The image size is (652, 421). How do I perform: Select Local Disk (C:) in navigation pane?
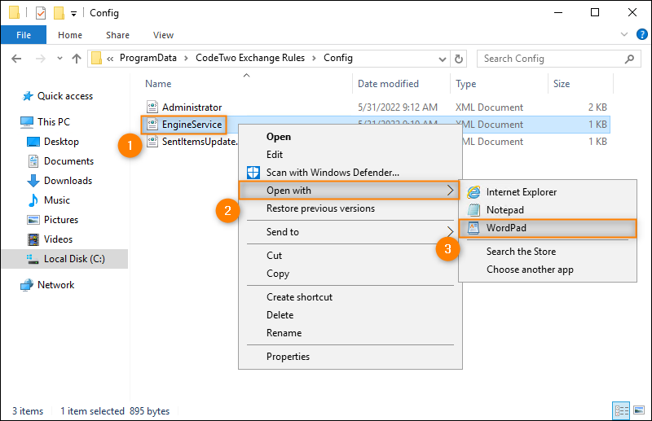pyautogui.click(x=65, y=259)
